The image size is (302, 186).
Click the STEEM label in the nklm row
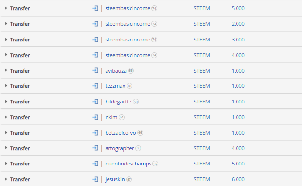tap(202, 117)
